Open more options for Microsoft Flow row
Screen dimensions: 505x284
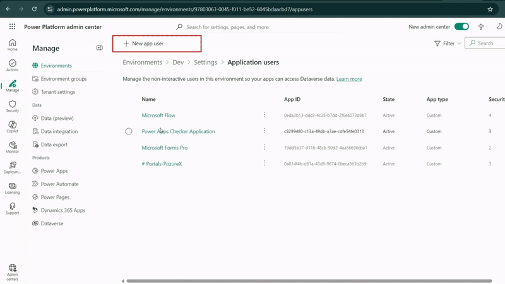264,115
